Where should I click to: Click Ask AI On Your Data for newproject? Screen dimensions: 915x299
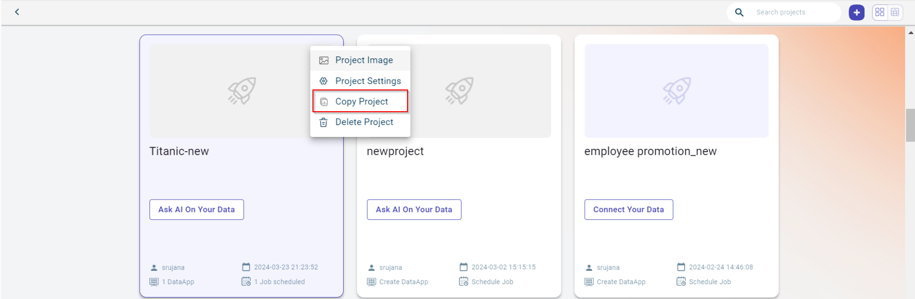414,210
